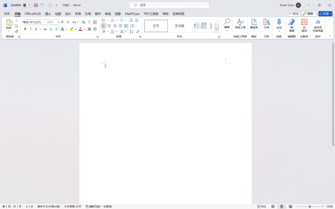The width and height of the screenshot is (335, 209).
Task: Click the zoom slider handle
Action: coord(309,207)
